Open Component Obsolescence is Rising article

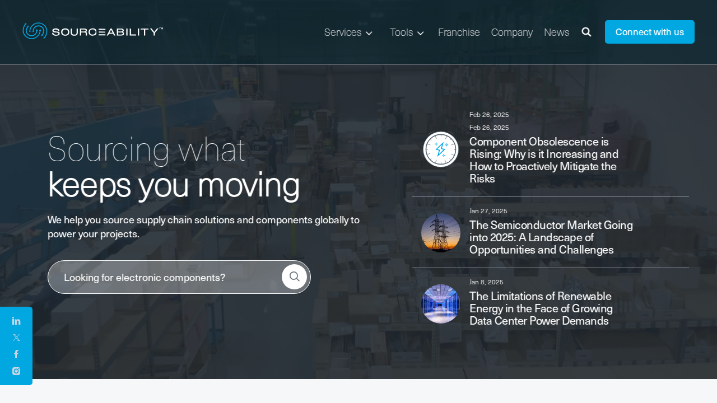[x=544, y=160]
